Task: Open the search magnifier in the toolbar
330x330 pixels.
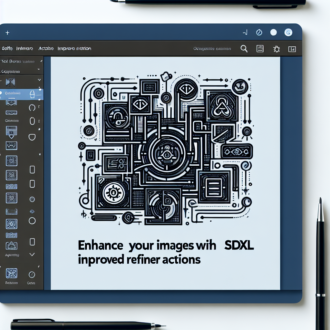Action: click(244, 49)
